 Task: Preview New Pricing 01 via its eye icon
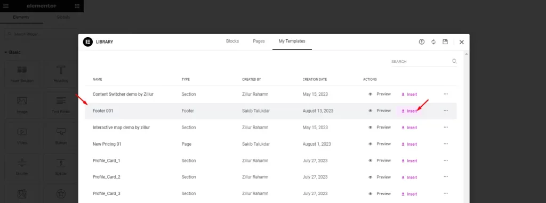(x=371, y=144)
